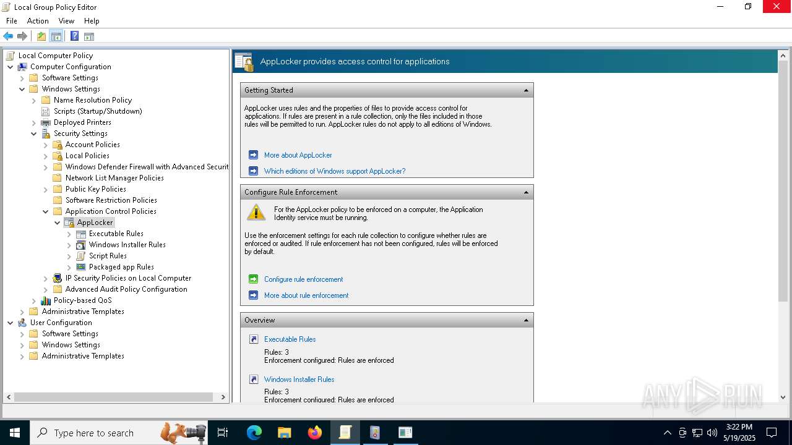792x445 pixels.
Task: Toggle the Show/Hide Console Tree icon
Action: (x=56, y=36)
